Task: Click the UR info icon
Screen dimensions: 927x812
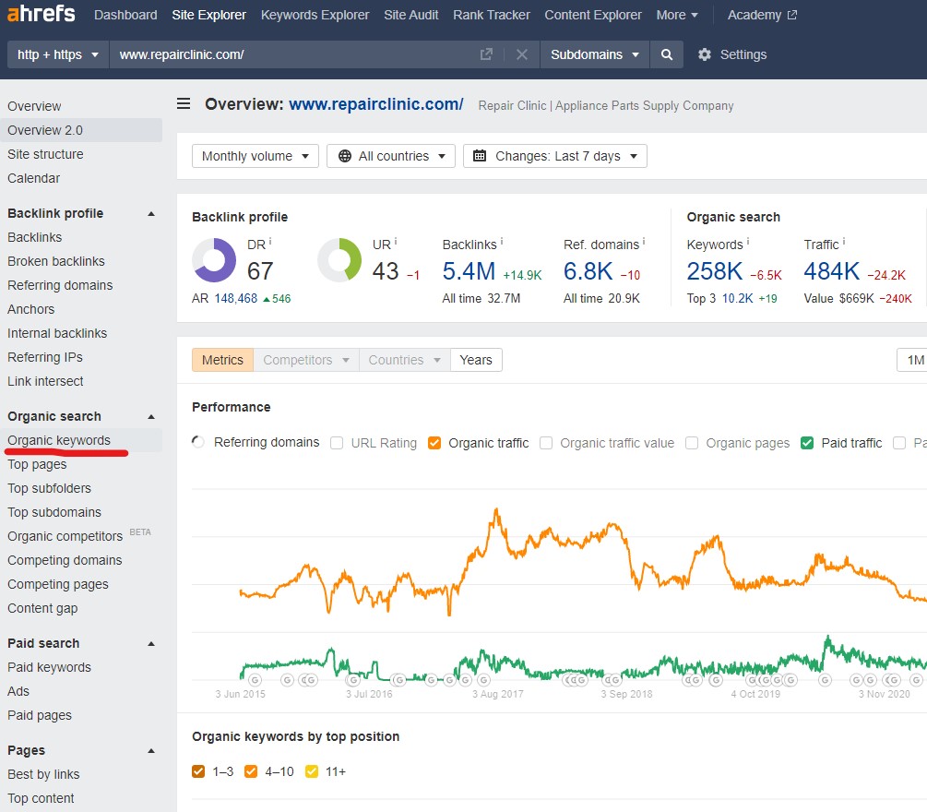Action: (x=396, y=242)
